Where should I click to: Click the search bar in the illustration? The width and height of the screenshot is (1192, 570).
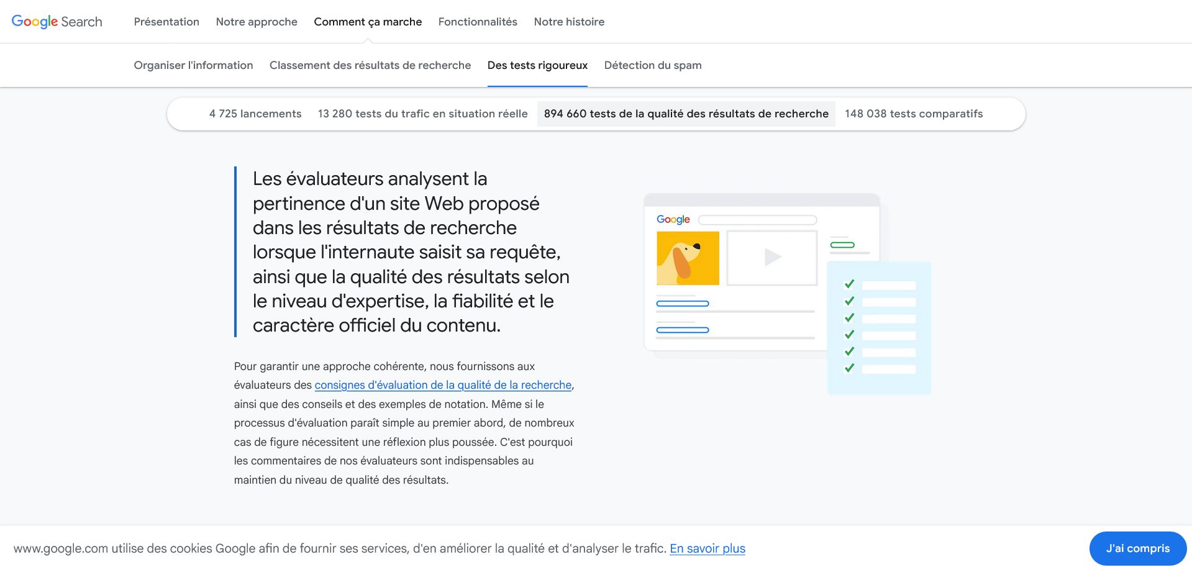[x=758, y=220]
